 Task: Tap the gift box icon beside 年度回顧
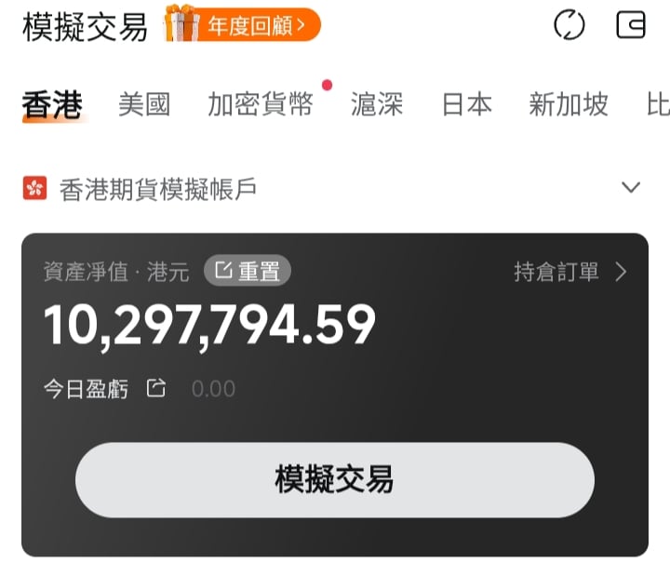[x=182, y=23]
